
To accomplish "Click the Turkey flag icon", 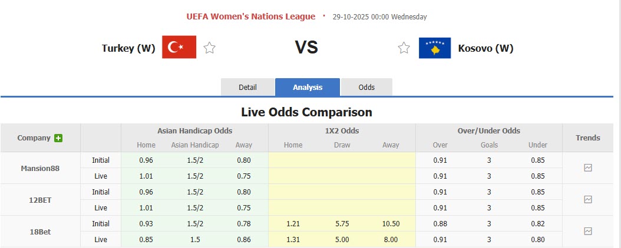I will [179, 48].
